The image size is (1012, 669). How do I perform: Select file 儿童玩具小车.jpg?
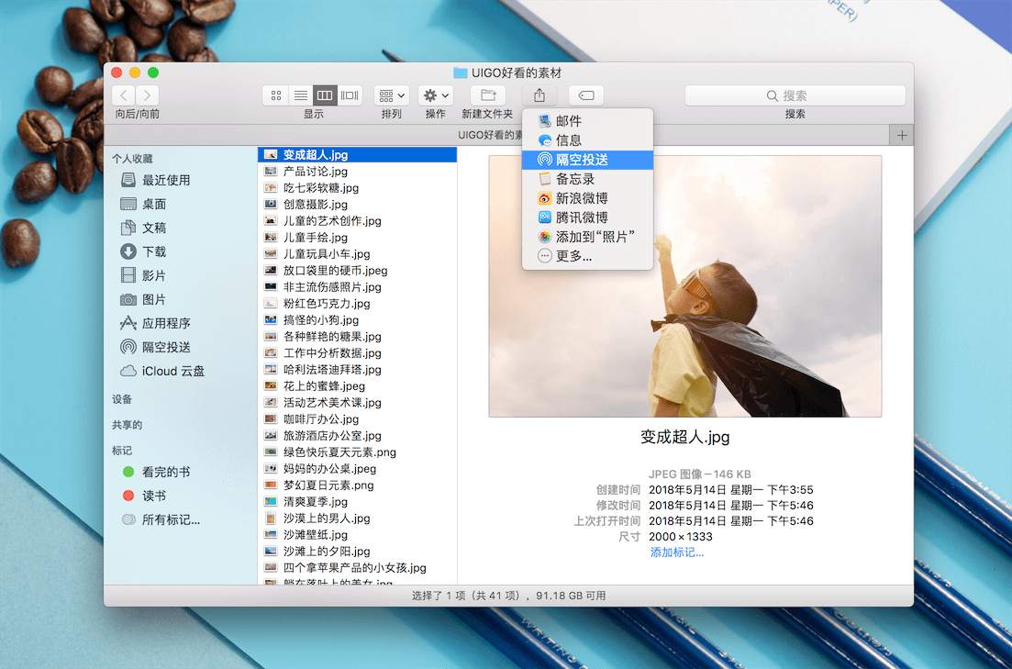click(x=358, y=254)
